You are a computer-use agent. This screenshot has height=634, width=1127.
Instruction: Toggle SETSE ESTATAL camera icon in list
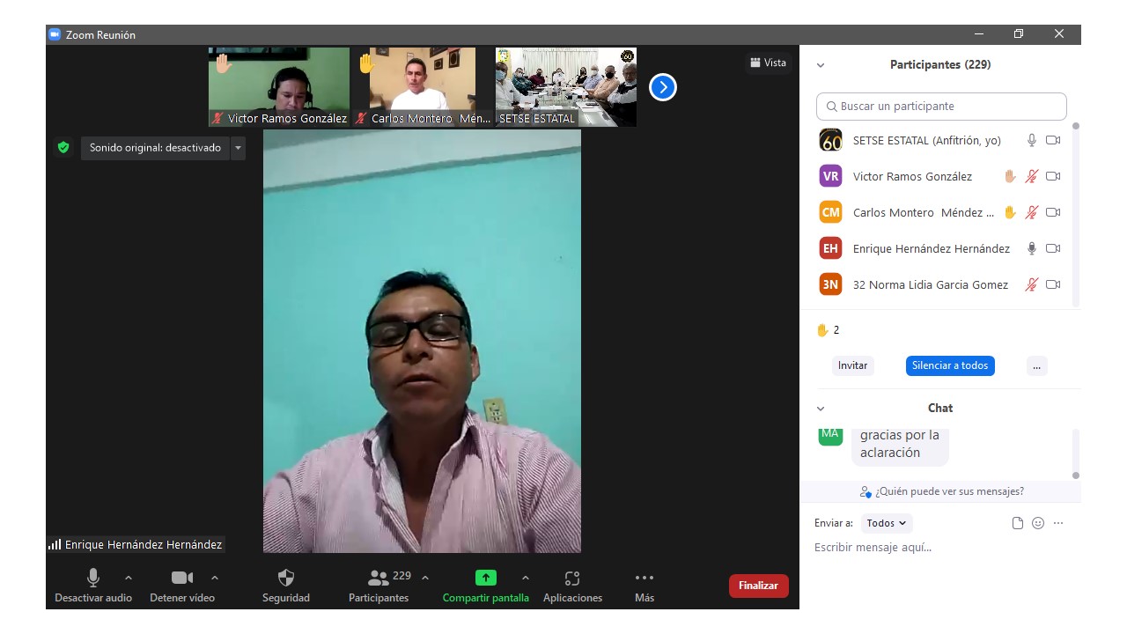[x=1053, y=140]
